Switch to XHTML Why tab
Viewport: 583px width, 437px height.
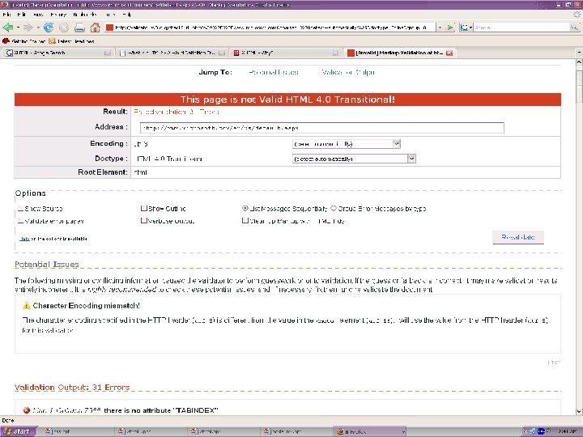tap(286, 53)
